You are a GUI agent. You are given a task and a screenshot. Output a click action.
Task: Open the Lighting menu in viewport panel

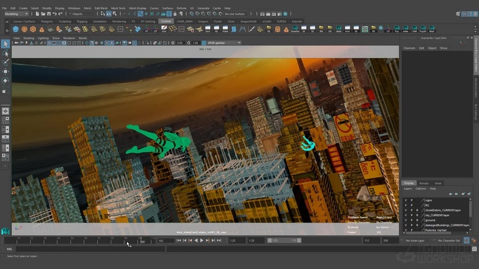pyautogui.click(x=43, y=38)
